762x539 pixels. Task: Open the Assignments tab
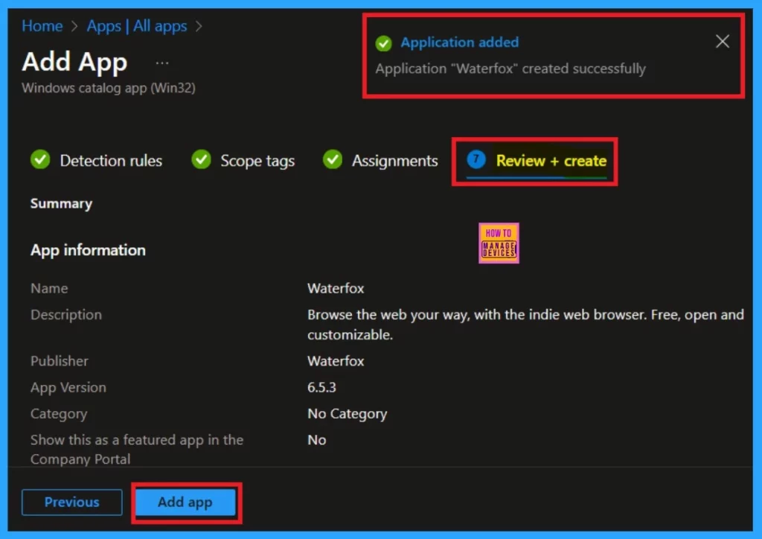point(394,161)
